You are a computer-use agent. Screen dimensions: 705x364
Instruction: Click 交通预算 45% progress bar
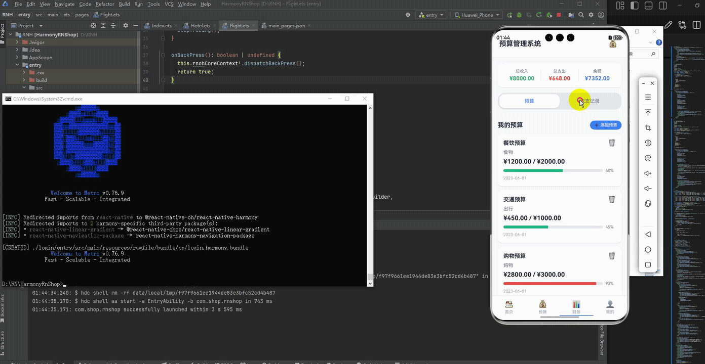[553, 227]
